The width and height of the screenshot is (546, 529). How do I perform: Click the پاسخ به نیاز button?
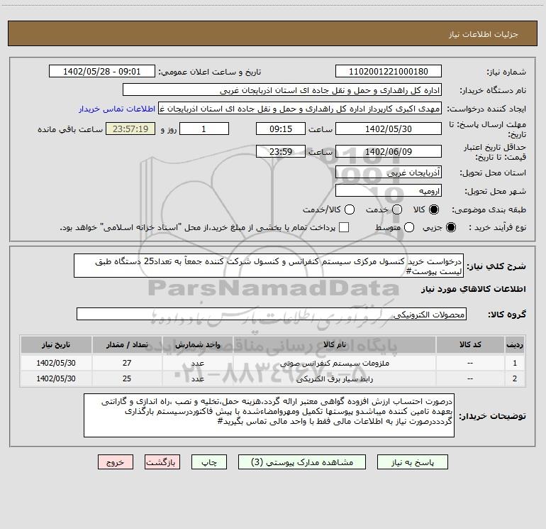[x=412, y=462]
